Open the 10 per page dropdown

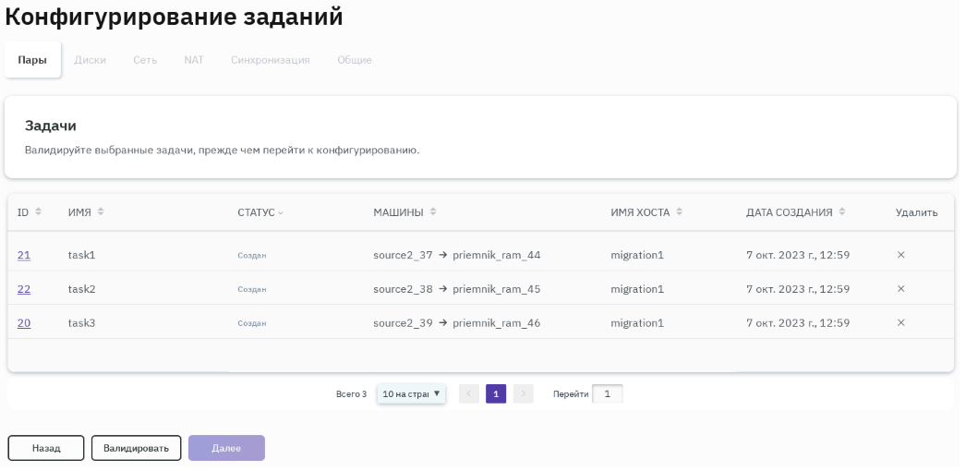[411, 394]
